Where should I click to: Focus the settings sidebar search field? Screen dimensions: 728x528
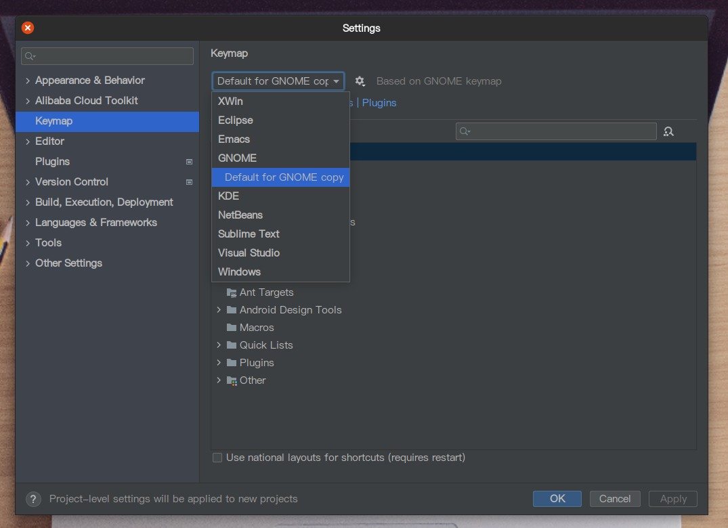point(107,56)
